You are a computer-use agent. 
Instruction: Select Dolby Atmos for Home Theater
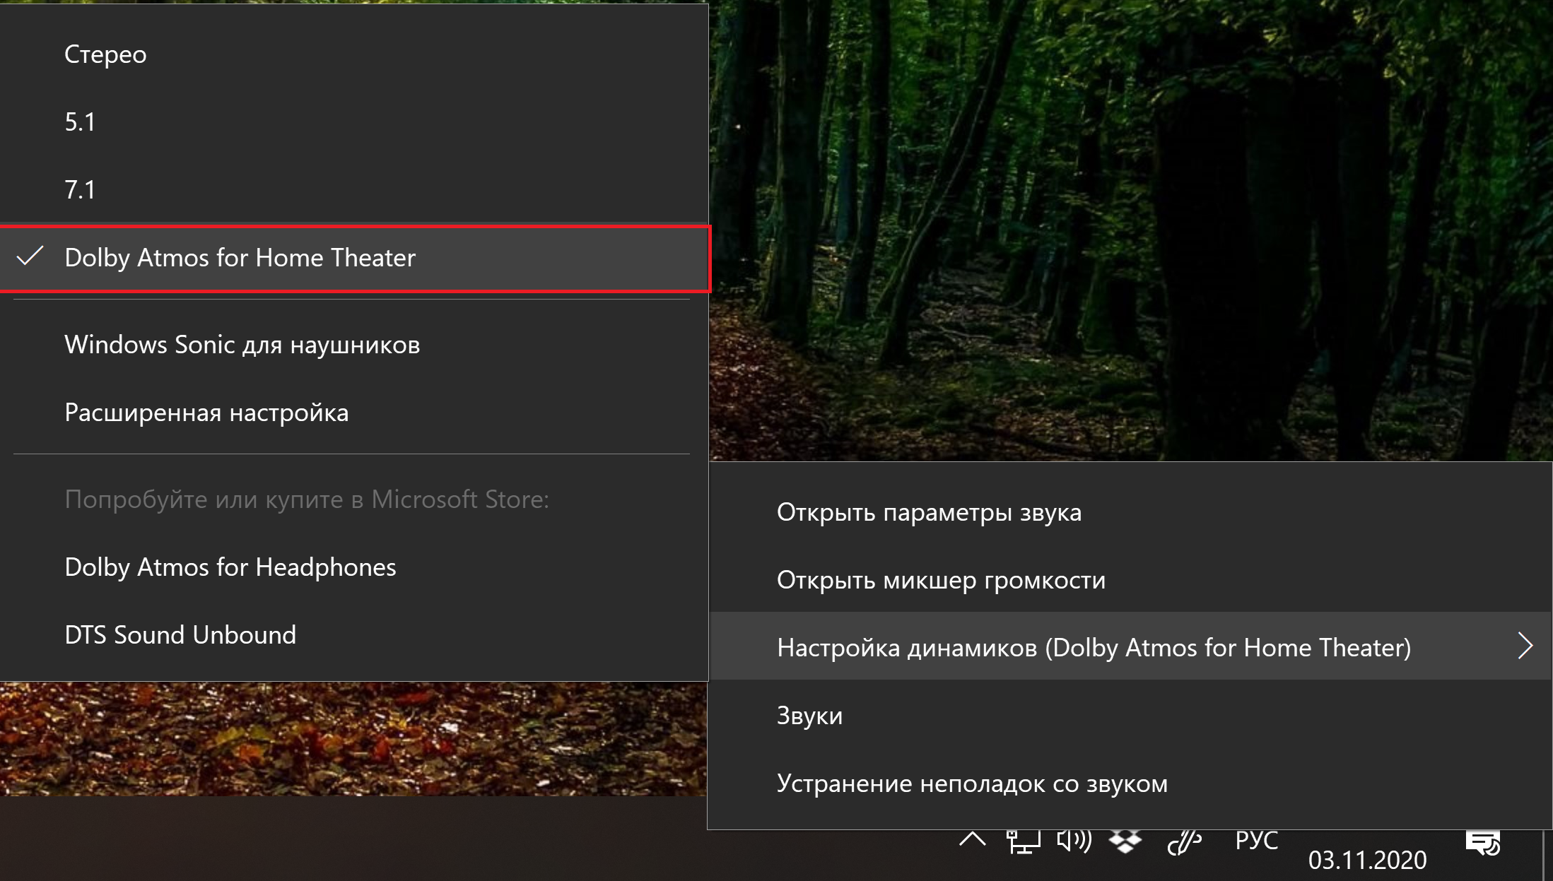pyautogui.click(x=240, y=258)
